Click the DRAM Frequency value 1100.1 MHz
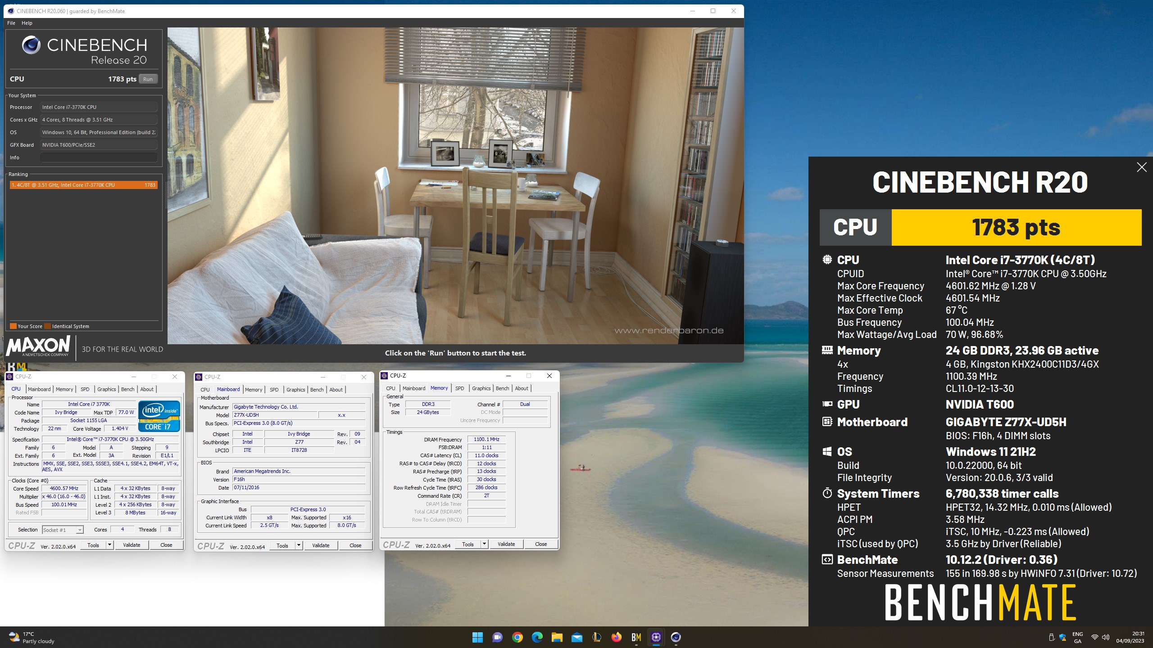 click(x=486, y=439)
